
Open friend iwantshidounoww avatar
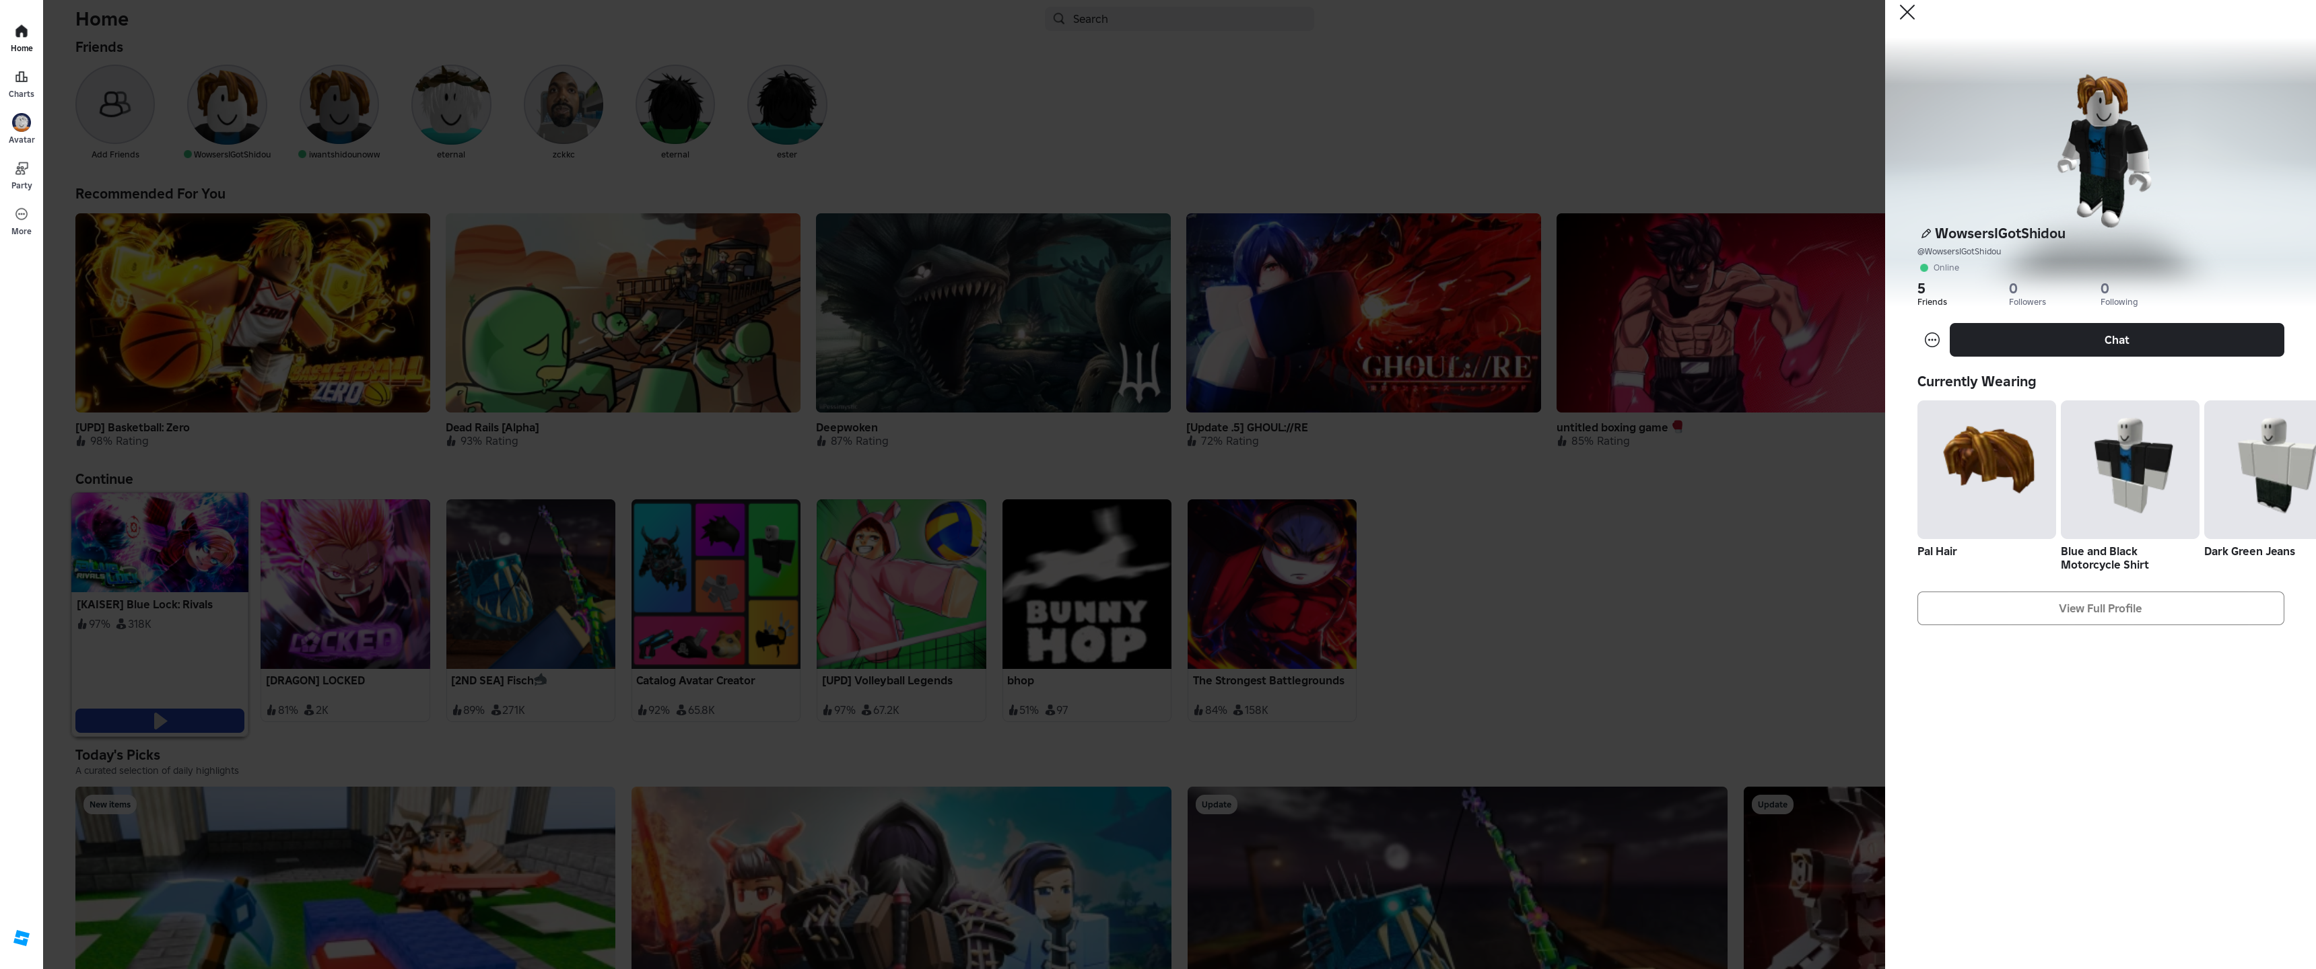pyautogui.click(x=339, y=104)
